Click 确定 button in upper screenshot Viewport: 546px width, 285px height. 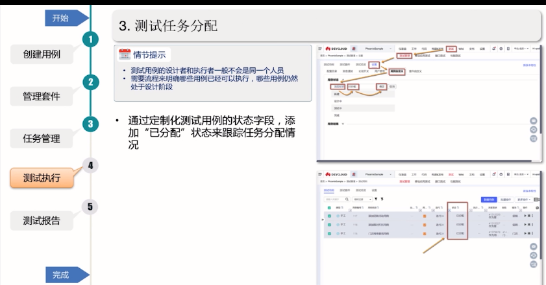[382, 87]
